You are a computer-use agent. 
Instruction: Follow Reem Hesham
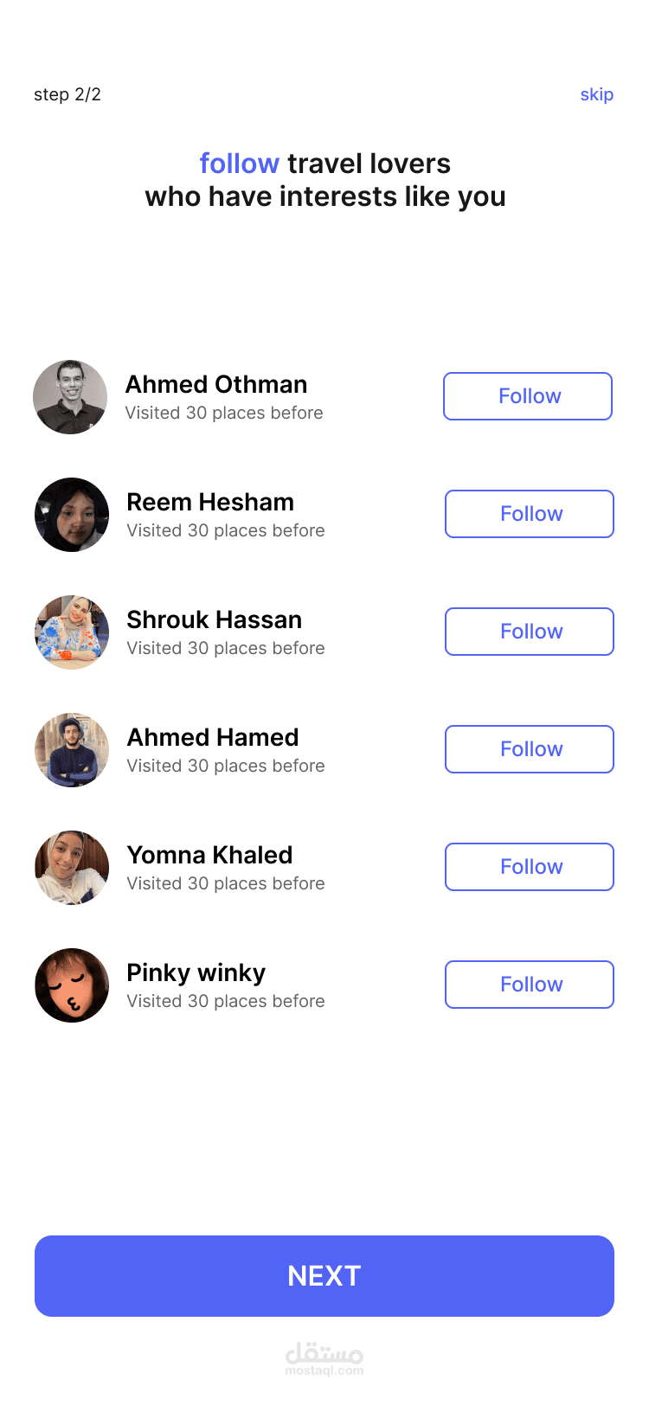coord(530,514)
